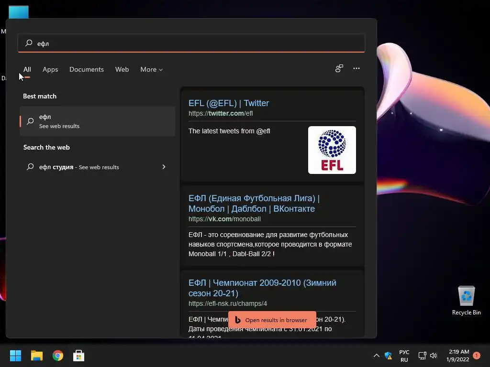Open File Explorer from taskbar
Image resolution: width=490 pixels, height=367 pixels.
pyautogui.click(x=36, y=356)
